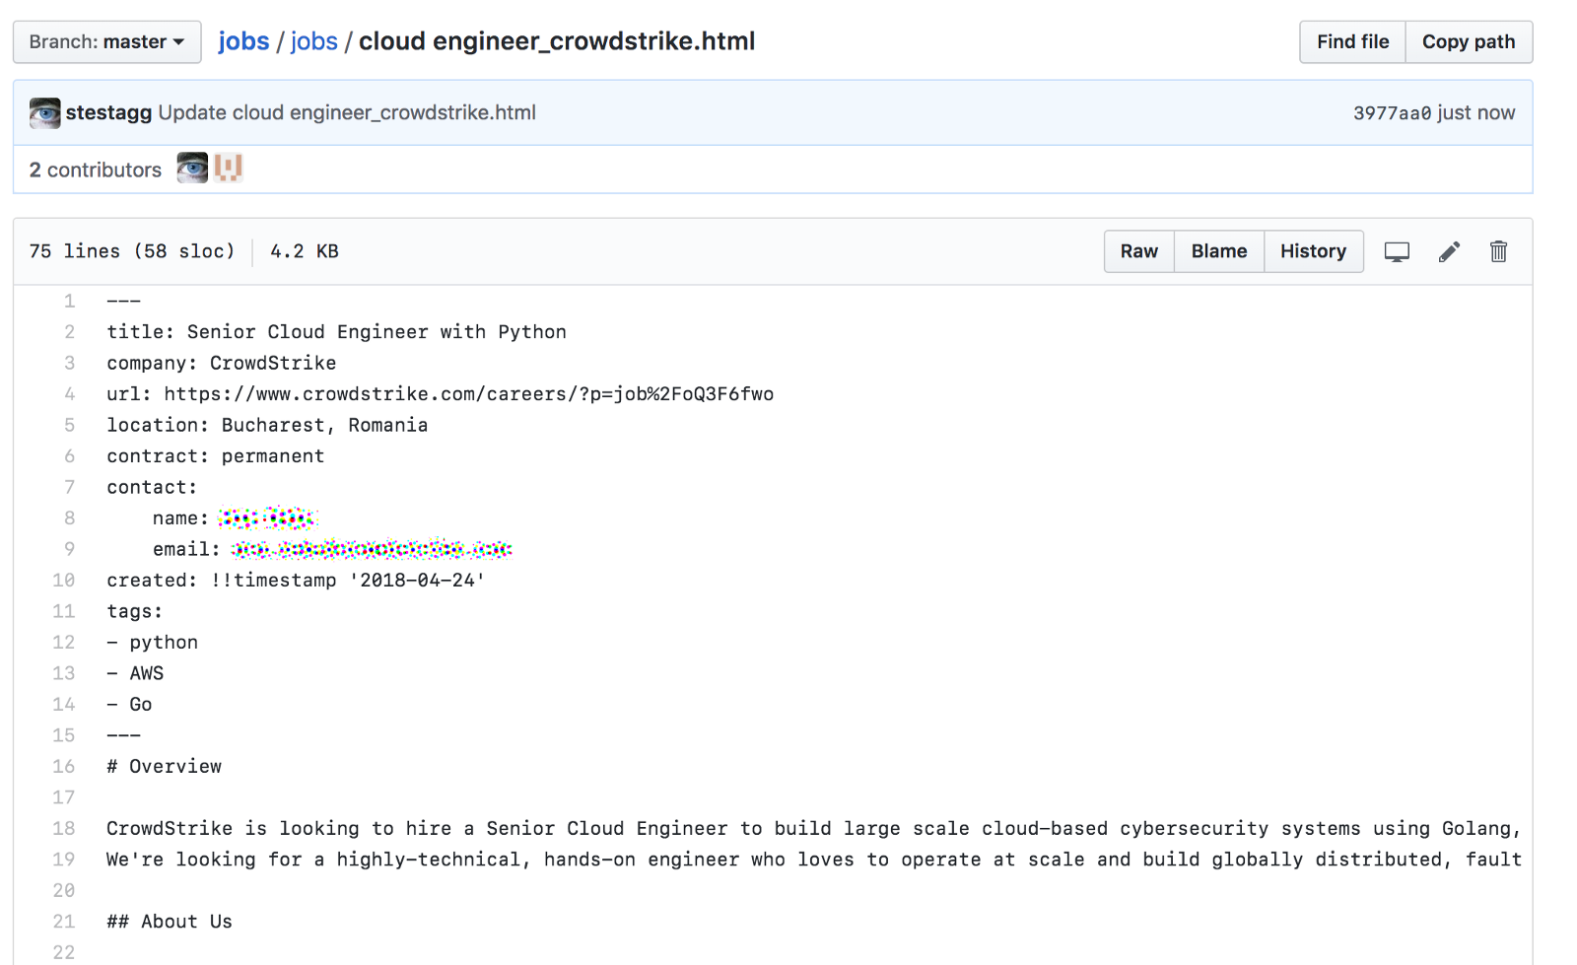Open file in GitHub Desktop icon
This screenshot has width=1577, height=965.
tap(1397, 252)
